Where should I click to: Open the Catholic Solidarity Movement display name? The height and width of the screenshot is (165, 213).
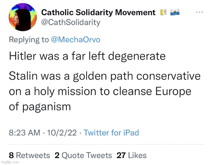98,13
